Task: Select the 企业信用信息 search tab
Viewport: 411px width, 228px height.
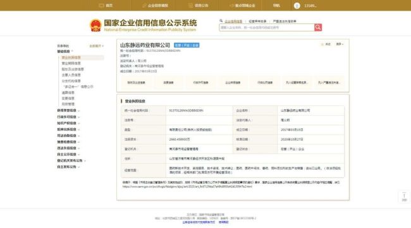Action: pos(233,21)
